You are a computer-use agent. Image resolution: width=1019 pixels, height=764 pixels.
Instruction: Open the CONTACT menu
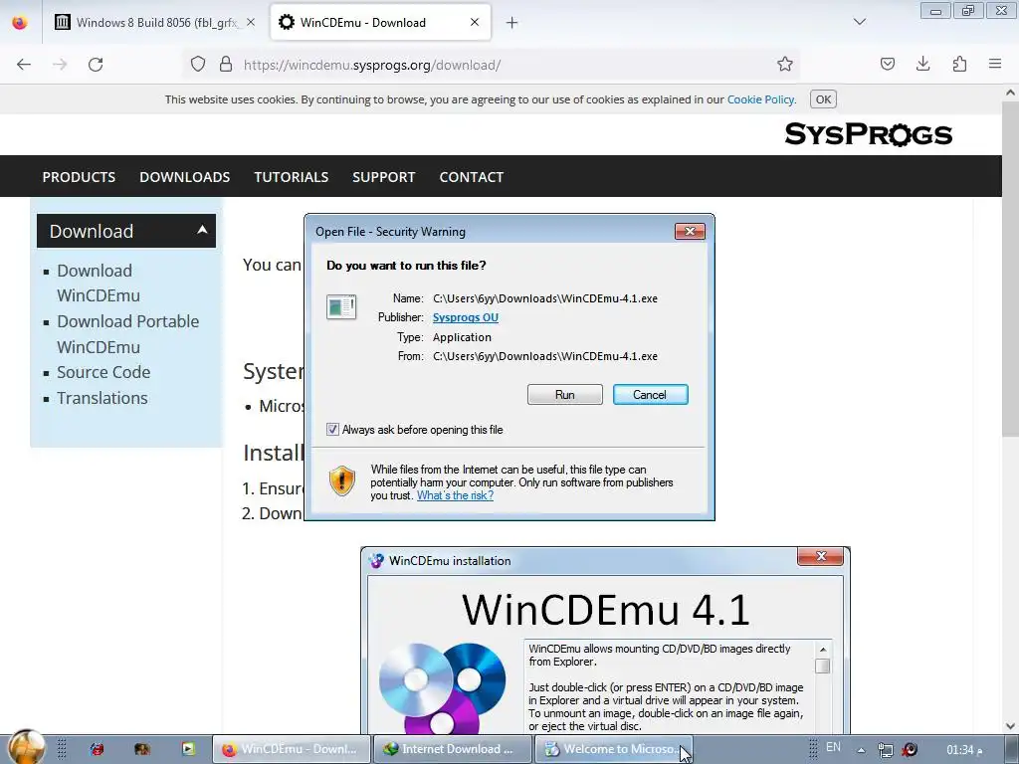click(471, 177)
